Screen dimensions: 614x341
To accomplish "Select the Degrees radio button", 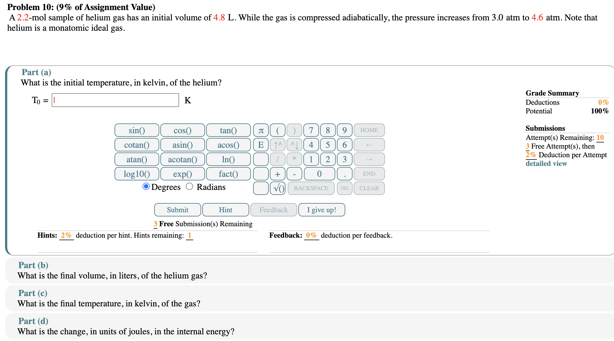I will pos(146,187).
